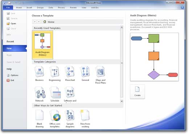The image size is (189, 134).
Task: Select Print in the backstage sidebar
Action: coord(9,55)
